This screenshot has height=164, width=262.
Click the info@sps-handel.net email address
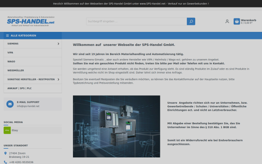28,106
